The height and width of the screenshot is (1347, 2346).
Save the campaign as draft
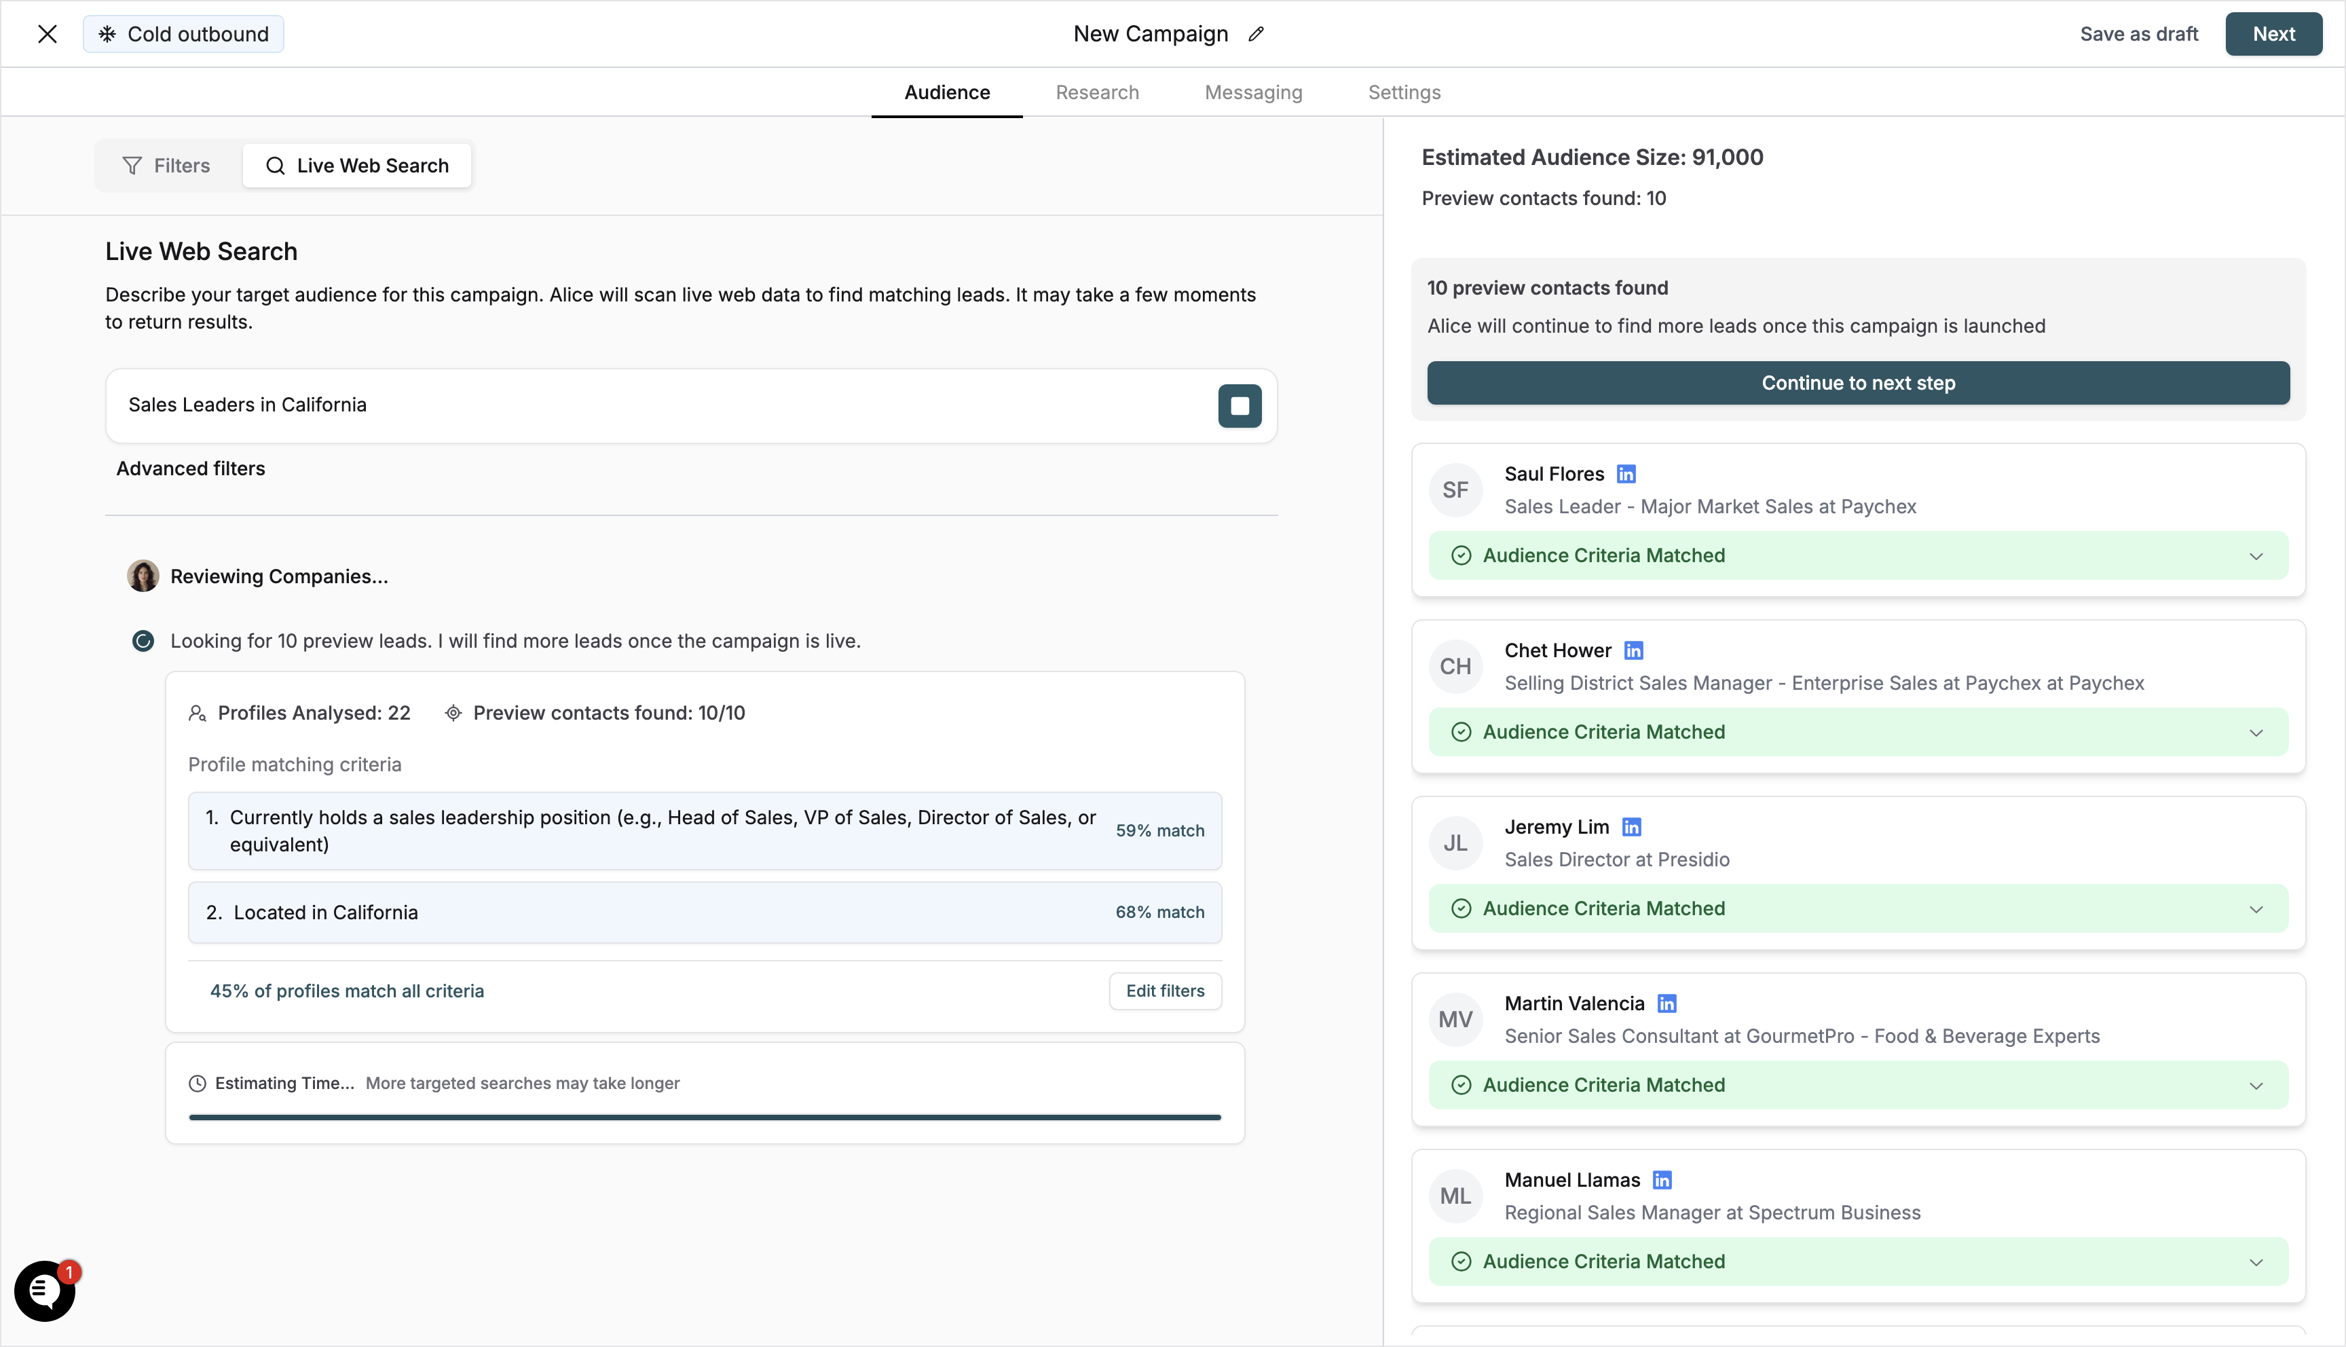tap(2139, 33)
